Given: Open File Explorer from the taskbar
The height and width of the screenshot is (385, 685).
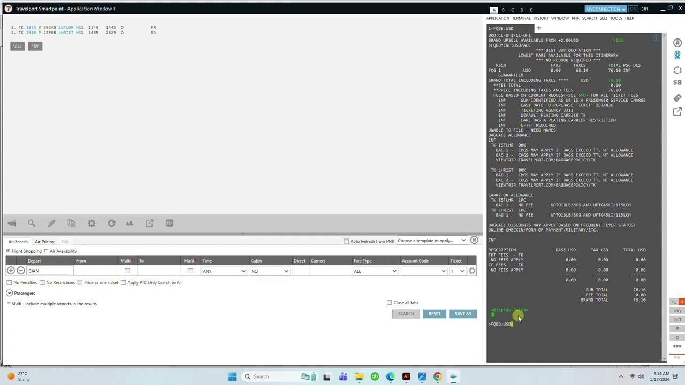Looking at the screenshot, I should [x=359, y=376].
